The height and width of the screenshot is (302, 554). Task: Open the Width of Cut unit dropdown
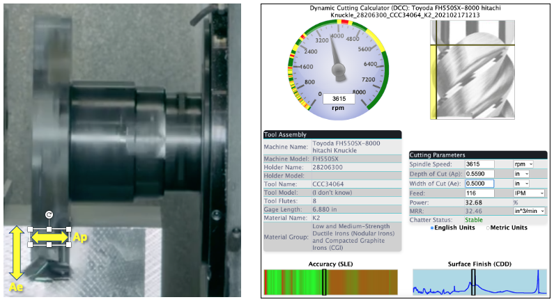tap(521, 184)
